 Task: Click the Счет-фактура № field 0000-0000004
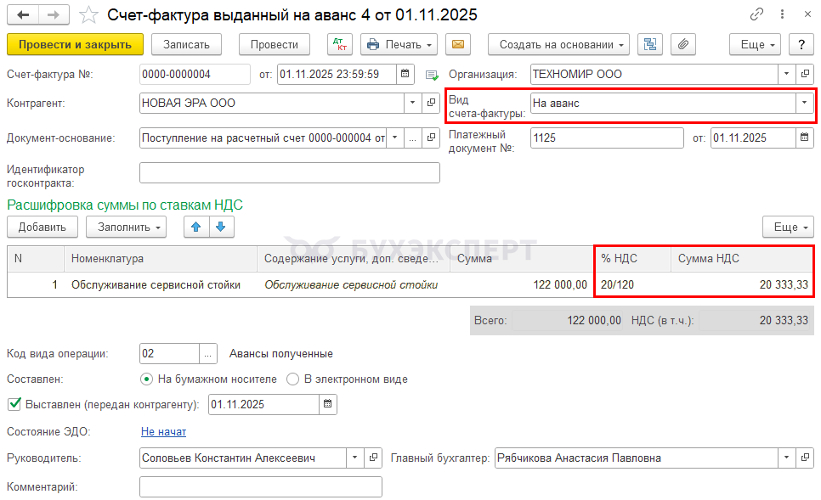click(195, 74)
